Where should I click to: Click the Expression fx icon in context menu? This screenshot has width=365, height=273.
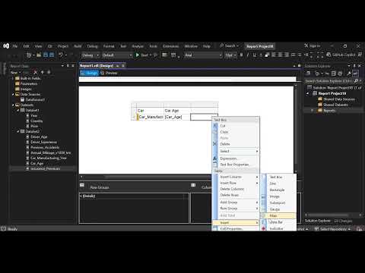point(215,158)
